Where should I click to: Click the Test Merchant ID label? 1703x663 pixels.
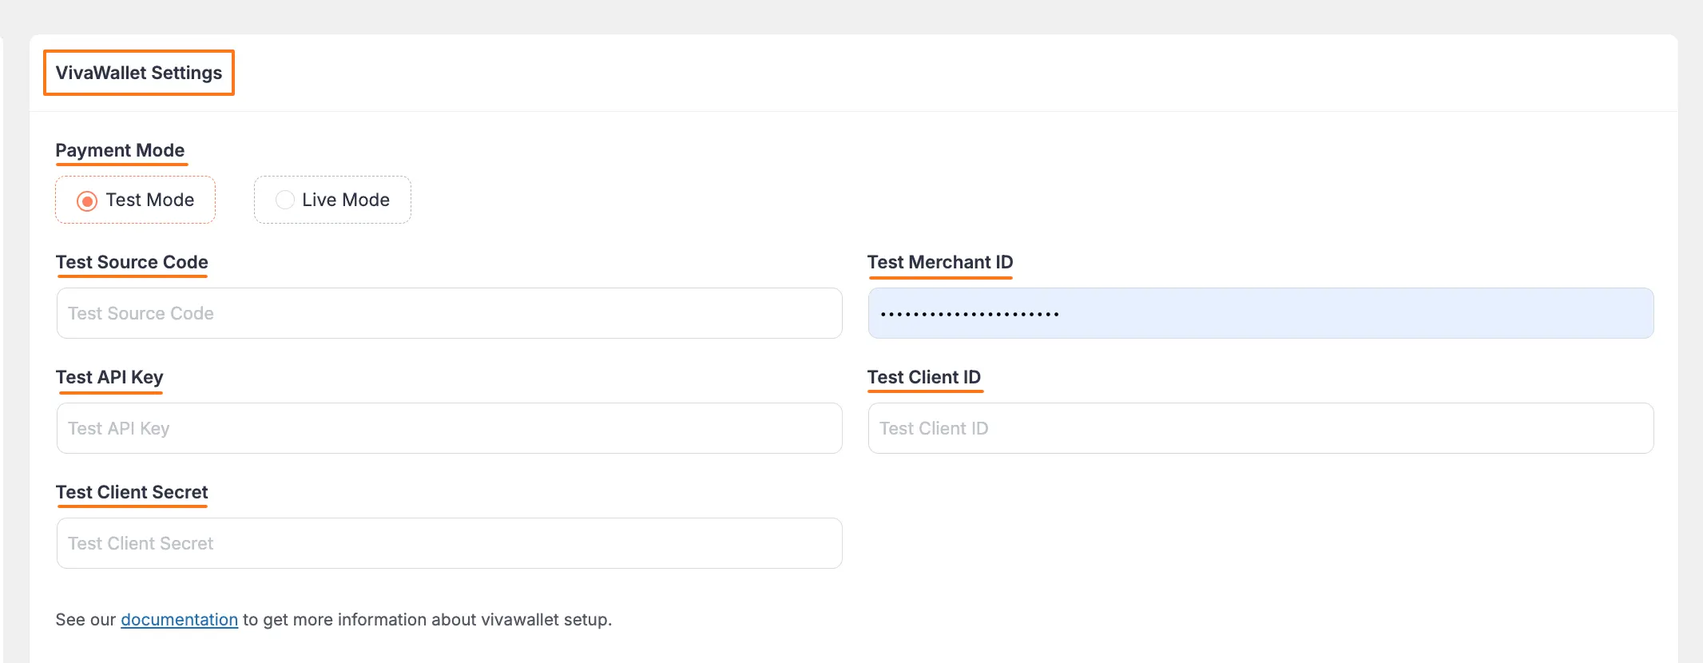(x=940, y=262)
